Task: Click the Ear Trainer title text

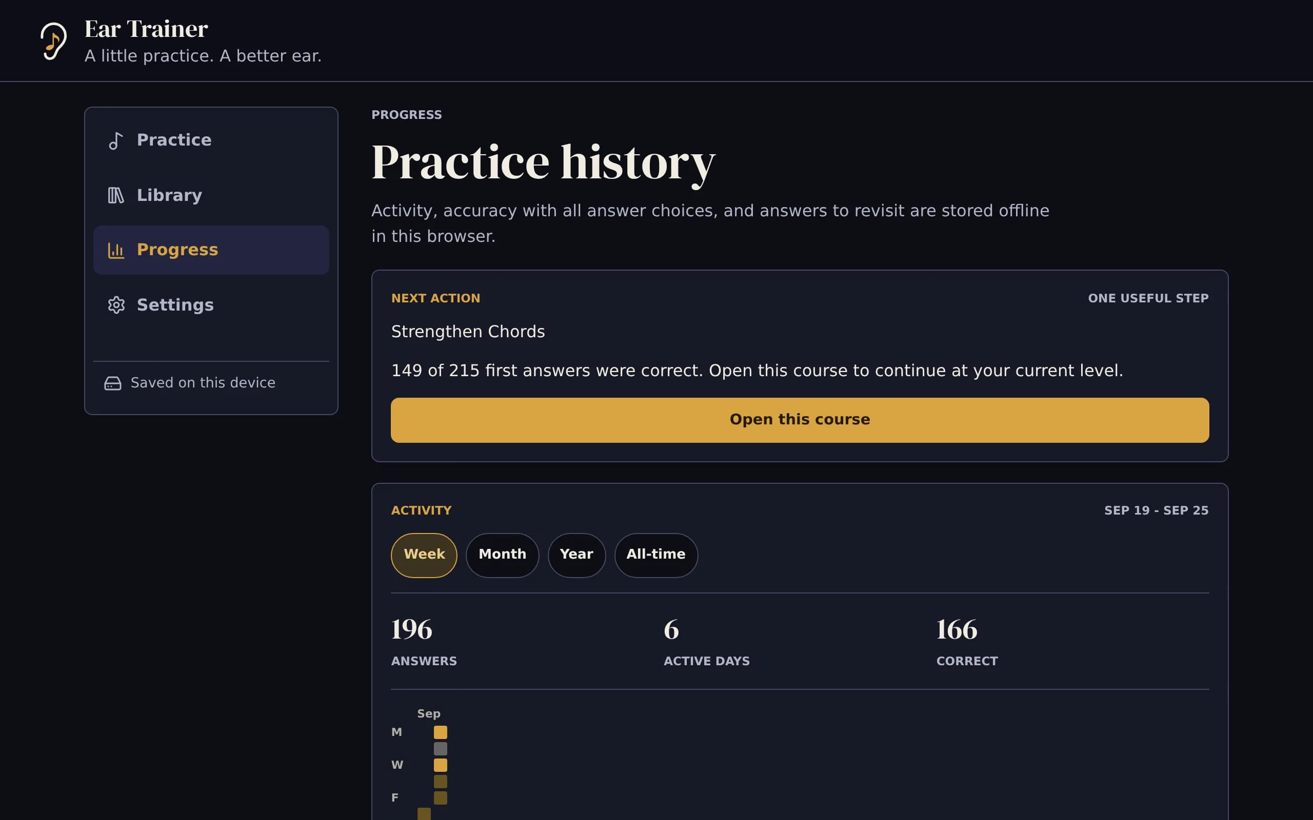Action: click(146, 29)
